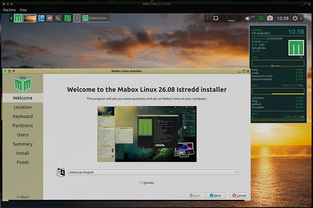Click the welcome heading text
Viewport: 313px width, 208px height.
pyautogui.click(x=147, y=89)
